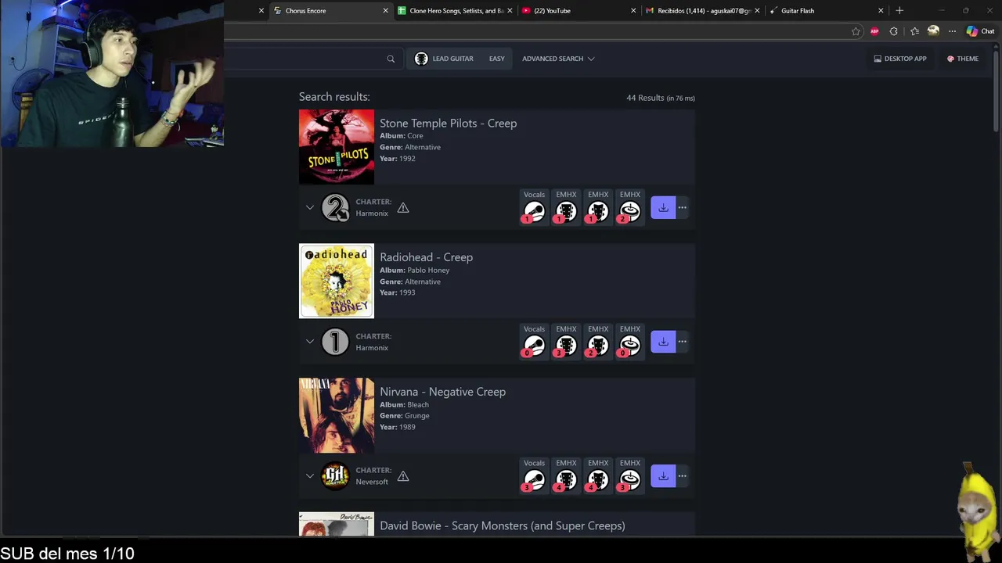Screen dimensions: 1002x563
Task: Click the 44 Results count text
Action: (x=645, y=98)
